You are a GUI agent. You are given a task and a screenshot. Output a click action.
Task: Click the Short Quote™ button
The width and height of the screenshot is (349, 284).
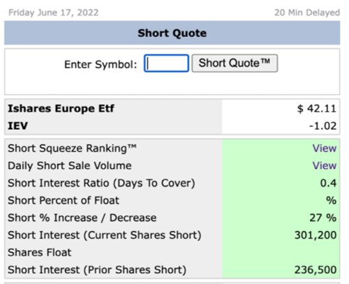[235, 63]
